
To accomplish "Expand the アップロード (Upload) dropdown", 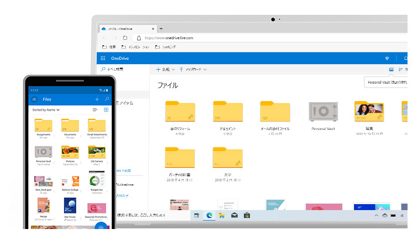I will click(193, 69).
